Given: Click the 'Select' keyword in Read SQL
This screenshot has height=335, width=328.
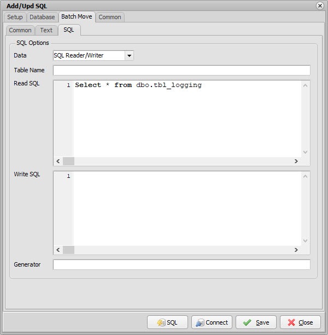Looking at the screenshot, I should point(88,85).
